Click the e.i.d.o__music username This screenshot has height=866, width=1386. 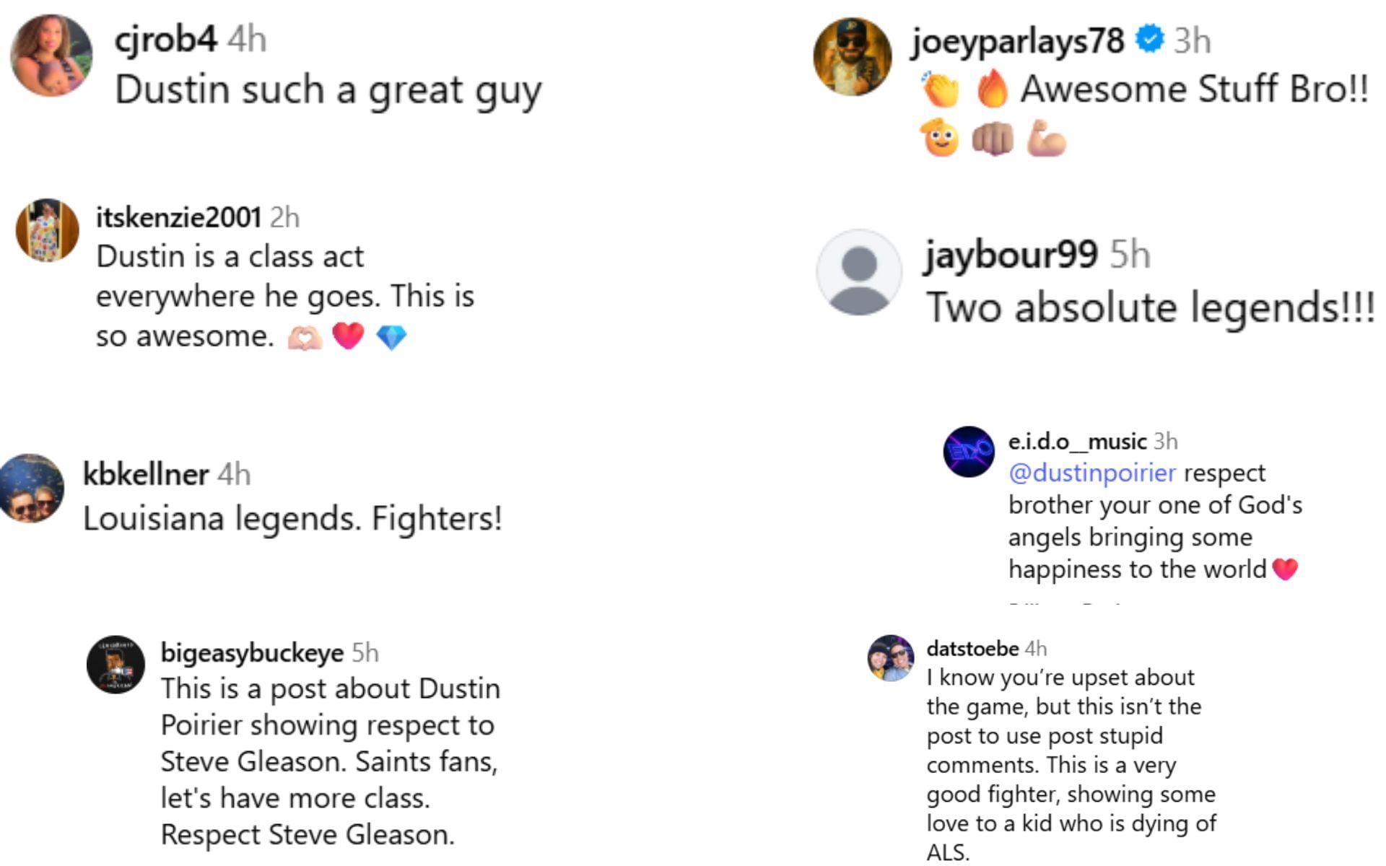pyautogui.click(x=1077, y=441)
